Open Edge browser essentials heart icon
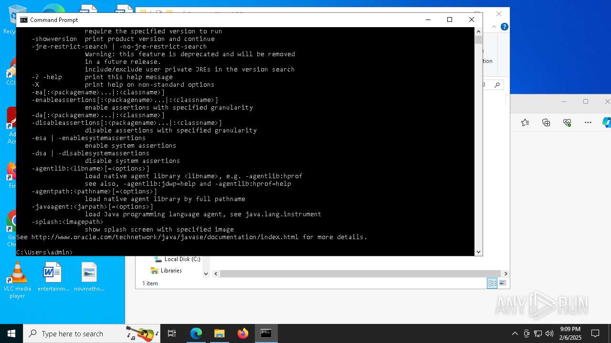The image size is (611, 343). click(567, 122)
